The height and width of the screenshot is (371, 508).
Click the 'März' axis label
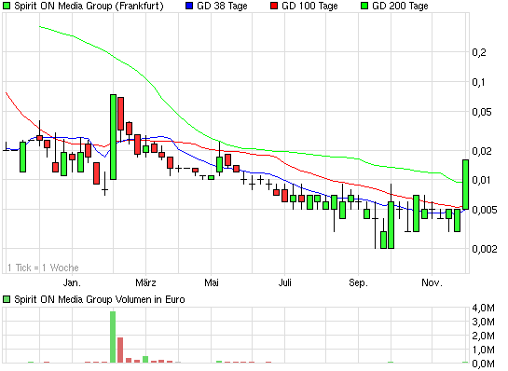[x=145, y=282]
